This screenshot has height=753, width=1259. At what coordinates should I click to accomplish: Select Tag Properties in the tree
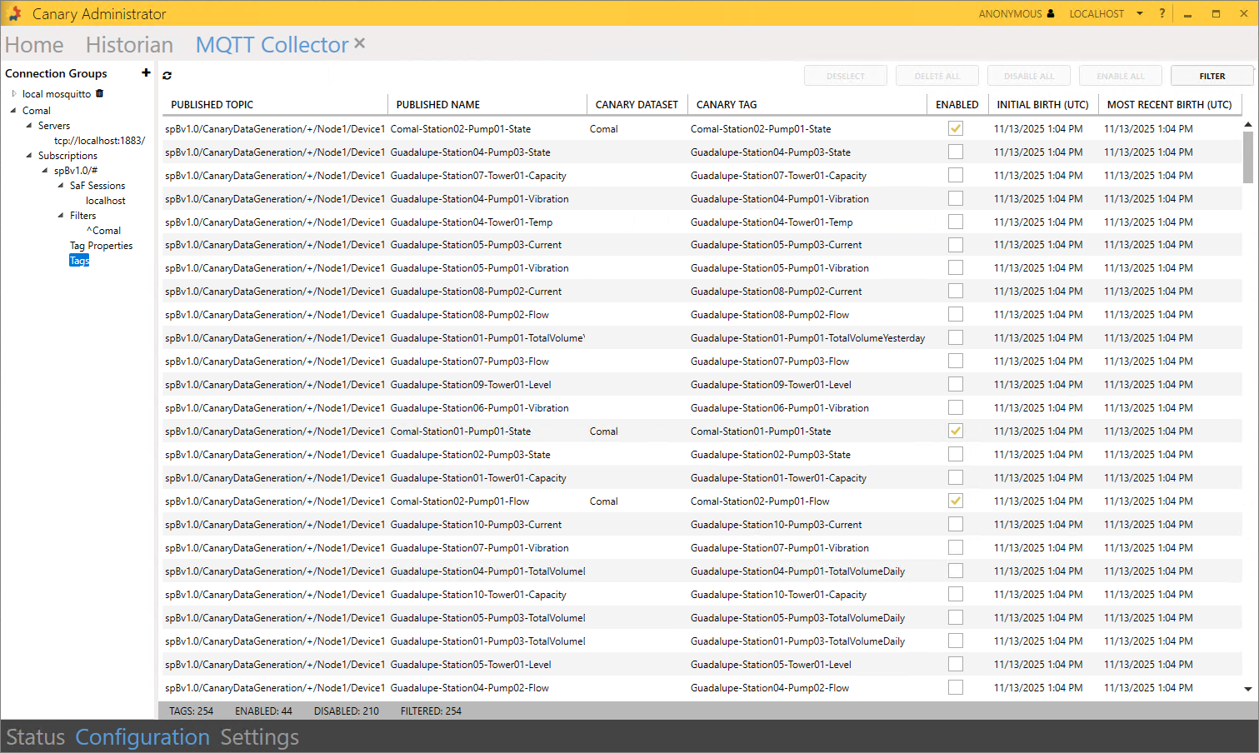pos(101,246)
